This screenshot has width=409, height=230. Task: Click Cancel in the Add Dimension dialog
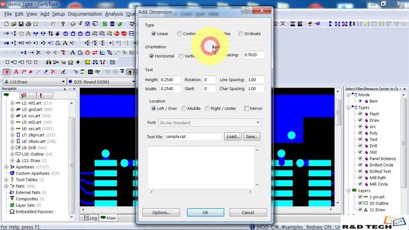(248, 213)
